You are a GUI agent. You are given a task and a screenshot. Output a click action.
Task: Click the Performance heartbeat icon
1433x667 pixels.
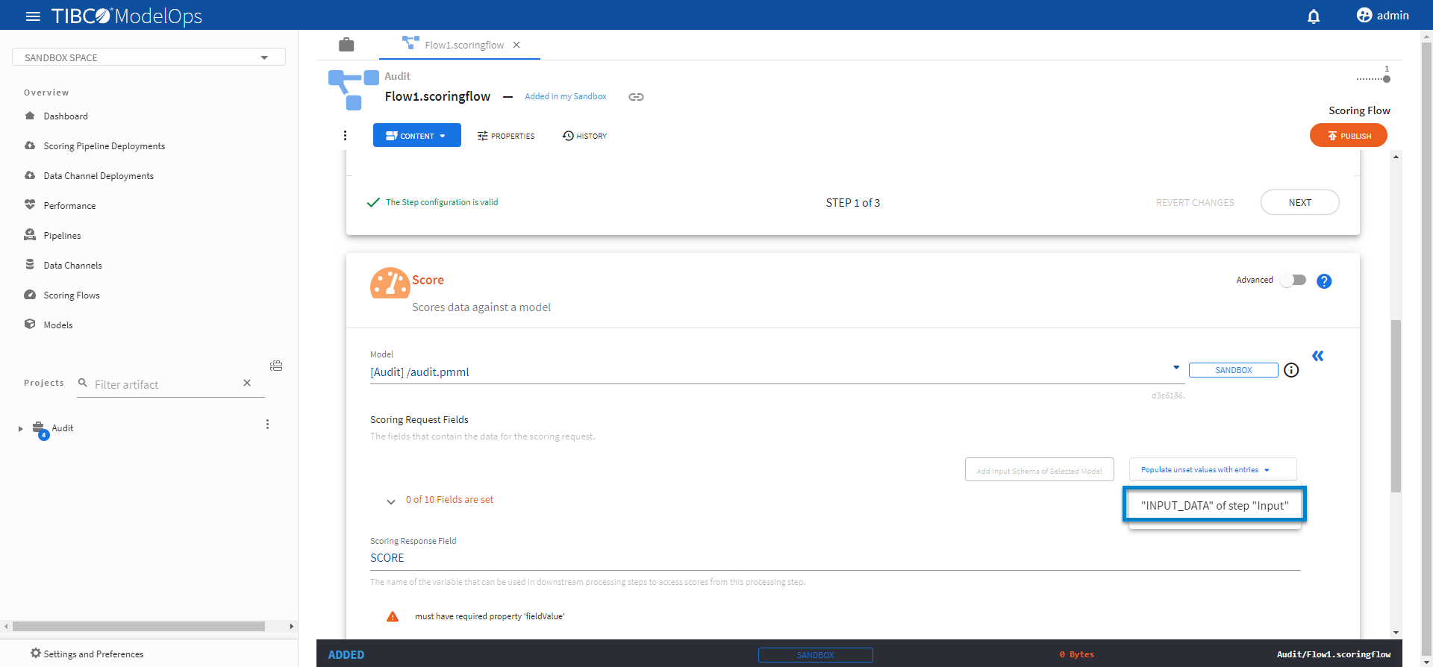(x=30, y=204)
